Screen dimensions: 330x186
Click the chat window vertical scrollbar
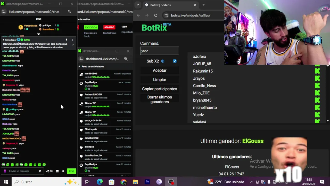tap(77, 155)
